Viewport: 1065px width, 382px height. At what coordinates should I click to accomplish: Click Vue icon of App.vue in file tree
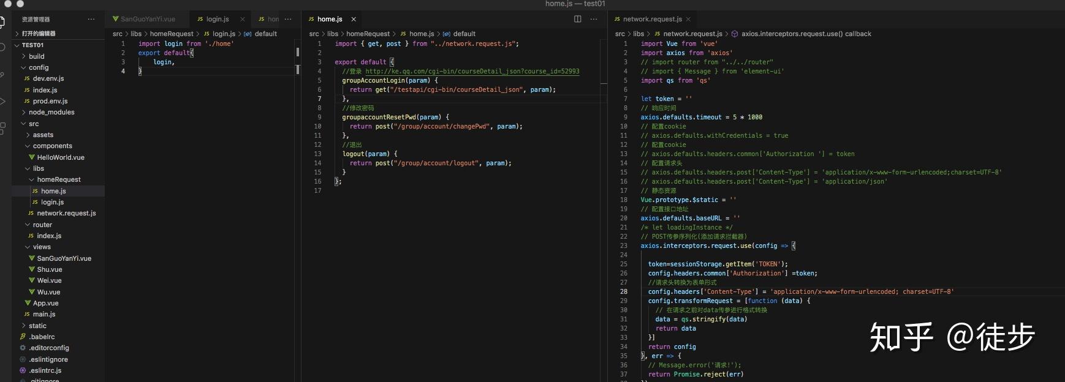[x=28, y=303]
